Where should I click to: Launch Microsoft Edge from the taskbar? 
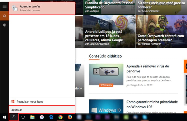tap(51, 117)
